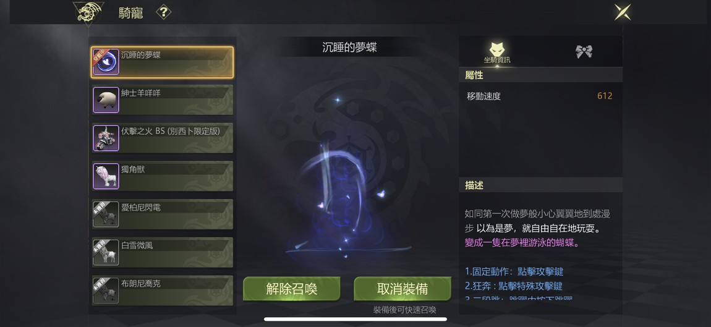711x327 pixels.
Task: Close the mount menu with crossed-swords icon
Action: pos(622,12)
